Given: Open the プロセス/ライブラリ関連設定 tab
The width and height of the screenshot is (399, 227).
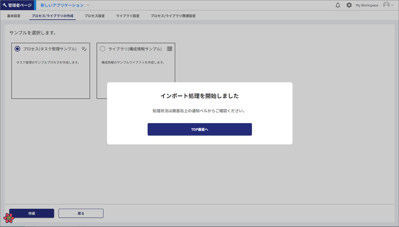Looking at the screenshot, I should [173, 16].
